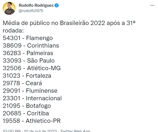Click the 29778 - Ceará line

click(22, 83)
